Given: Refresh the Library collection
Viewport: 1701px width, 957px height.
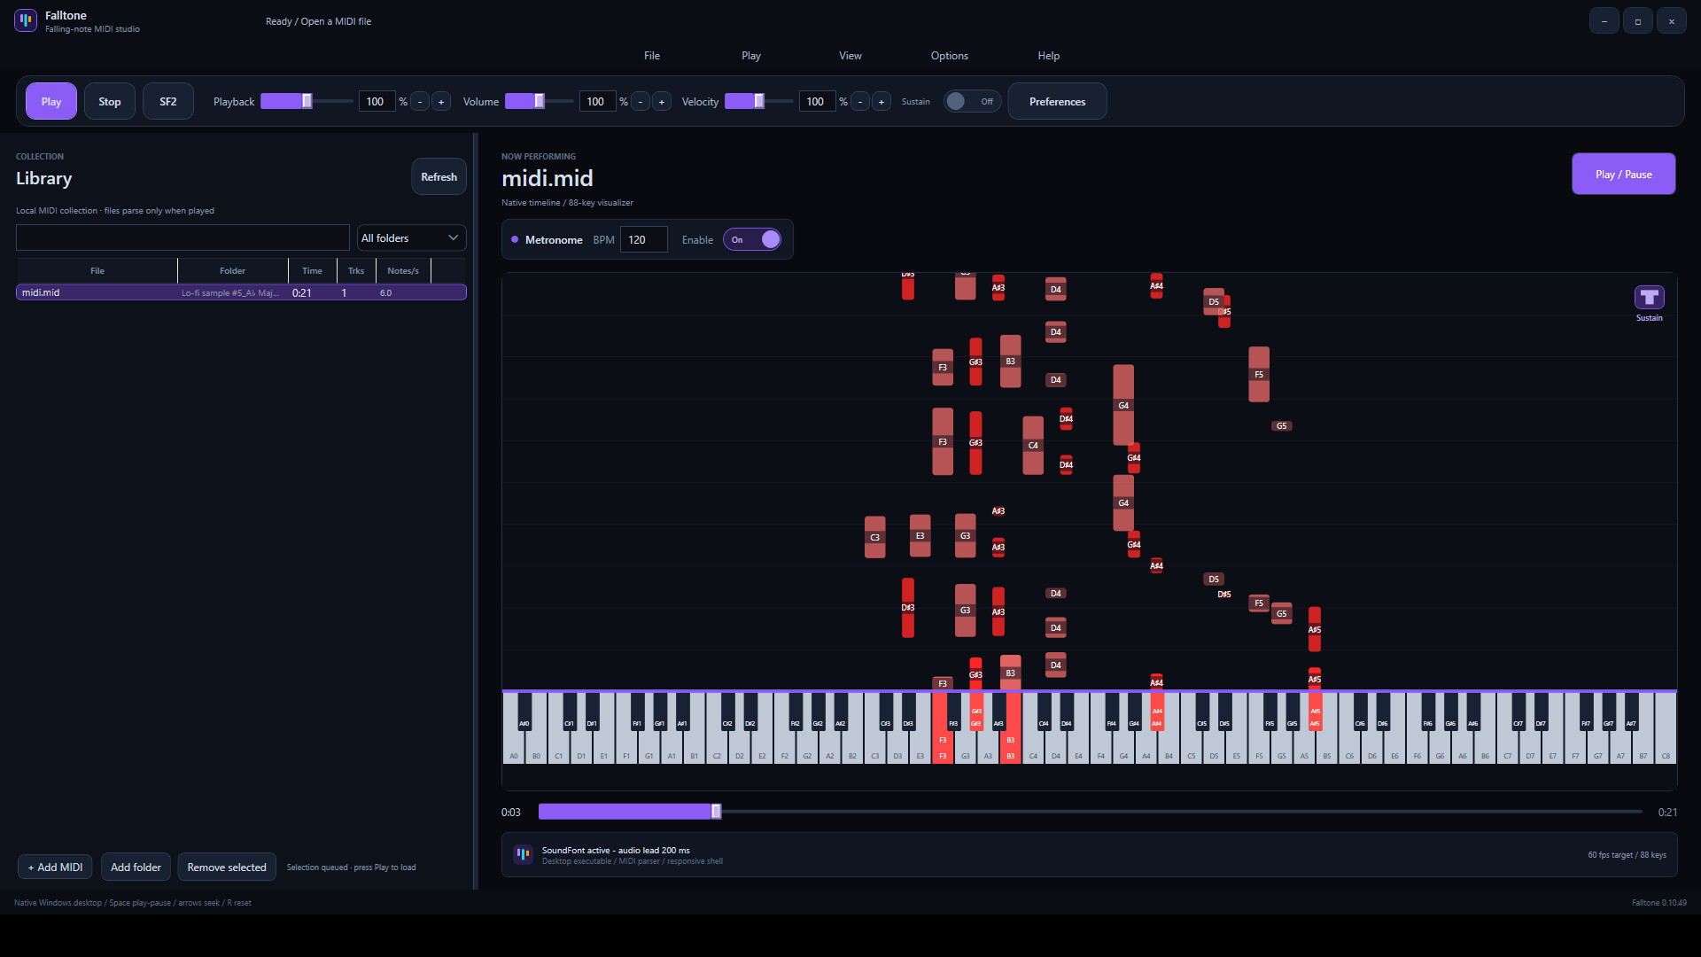Looking at the screenshot, I should pos(439,176).
